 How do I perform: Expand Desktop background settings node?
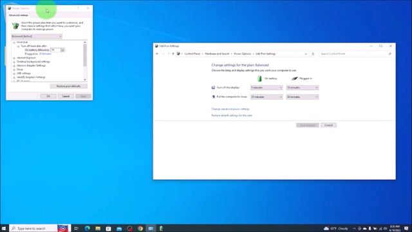(14, 62)
